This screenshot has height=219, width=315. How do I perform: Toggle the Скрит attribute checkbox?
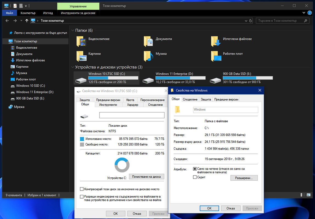coord(195,177)
